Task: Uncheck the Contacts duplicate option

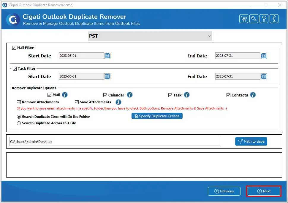Action: pyautogui.click(x=229, y=95)
